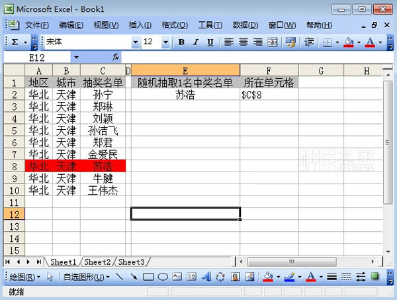Select the line drawing tool
The image size is (397, 300).
pyautogui.click(x=120, y=277)
